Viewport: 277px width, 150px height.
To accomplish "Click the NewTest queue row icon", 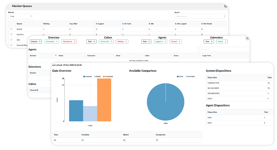I will (x=11, y=34).
